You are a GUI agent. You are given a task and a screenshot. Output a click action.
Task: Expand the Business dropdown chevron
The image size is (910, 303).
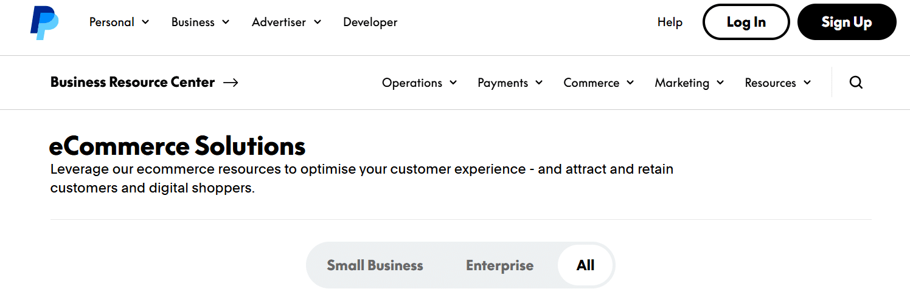pyautogui.click(x=226, y=22)
